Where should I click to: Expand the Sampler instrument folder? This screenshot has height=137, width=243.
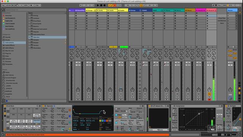click(x=29, y=40)
